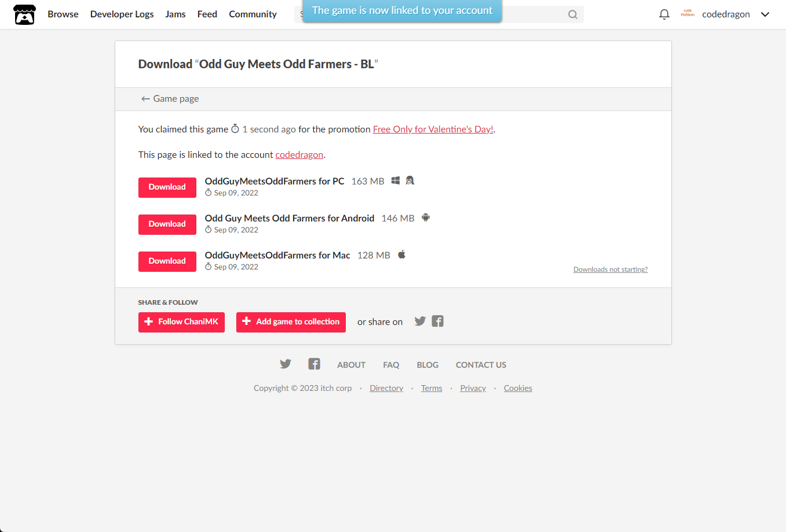Open the Community section
786x532 pixels.
coord(253,14)
